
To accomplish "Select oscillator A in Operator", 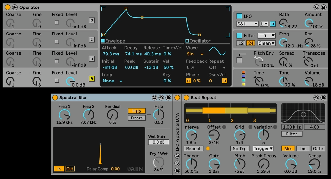I will click(x=92, y=79).
